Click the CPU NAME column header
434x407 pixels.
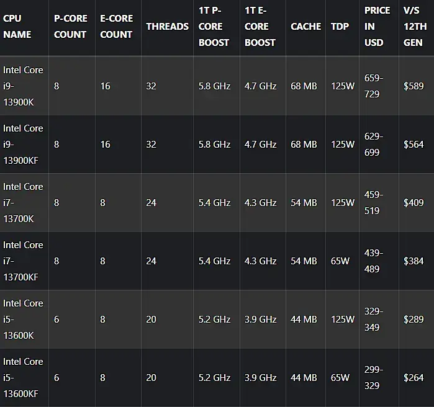[17, 27]
